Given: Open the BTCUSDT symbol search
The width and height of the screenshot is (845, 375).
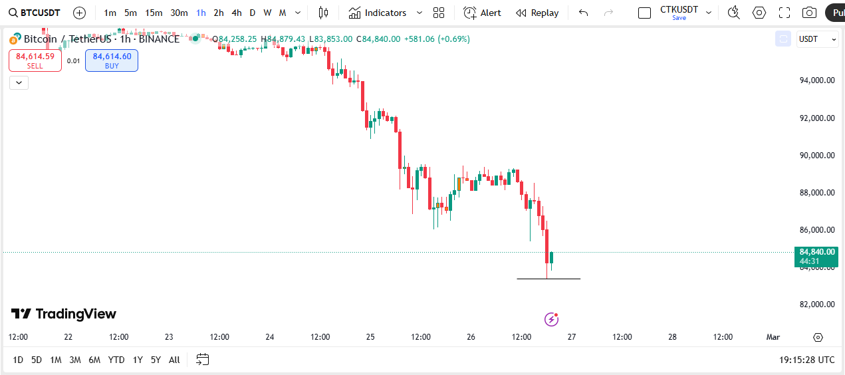Looking at the screenshot, I should (35, 13).
